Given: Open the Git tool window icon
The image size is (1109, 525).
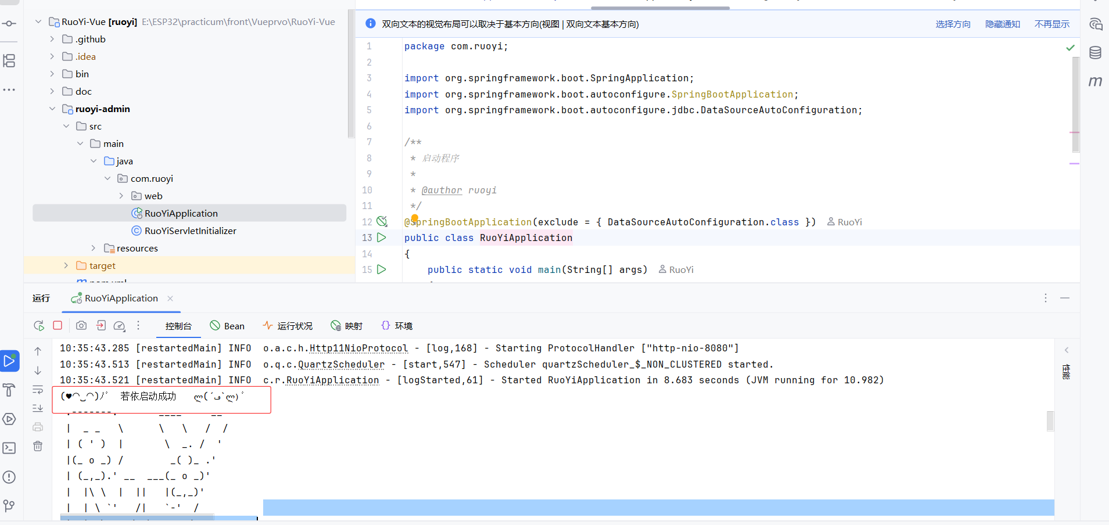Looking at the screenshot, I should [9, 506].
